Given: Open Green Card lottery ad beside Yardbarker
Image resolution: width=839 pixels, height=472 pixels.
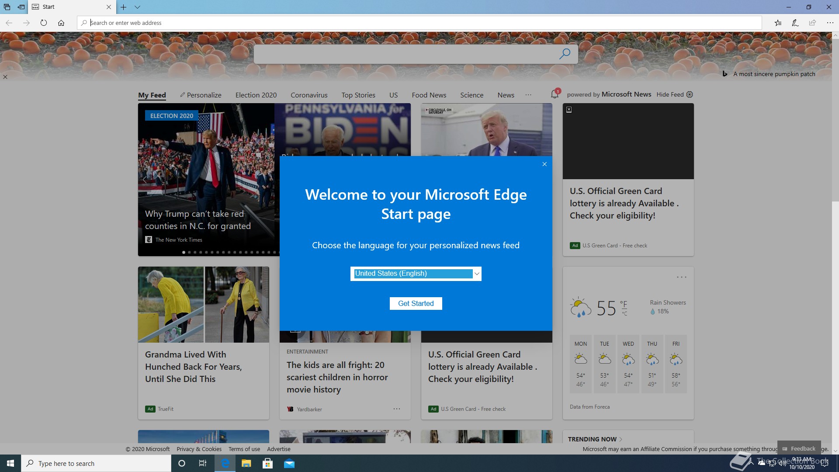Looking at the screenshot, I should [482, 367].
